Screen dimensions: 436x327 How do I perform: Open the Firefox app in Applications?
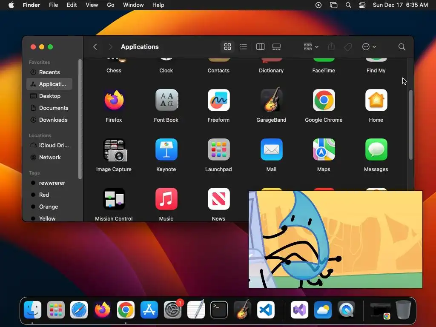pyautogui.click(x=114, y=100)
